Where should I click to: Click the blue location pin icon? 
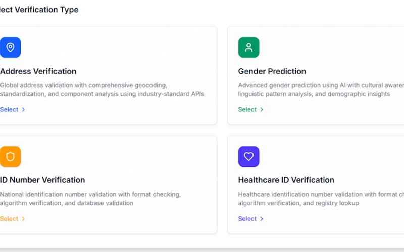(x=10, y=47)
